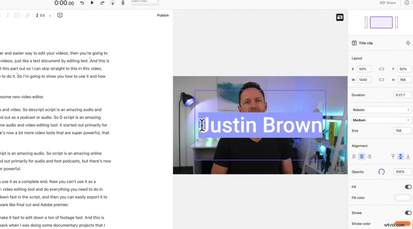Viewport: 413px width, 229px height.
Task: Edit the H height field
Action: pyautogui.click(x=404, y=80)
